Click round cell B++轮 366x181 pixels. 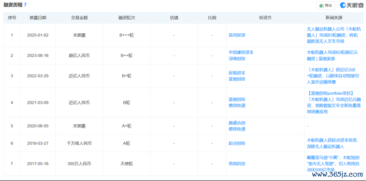coord(127,56)
